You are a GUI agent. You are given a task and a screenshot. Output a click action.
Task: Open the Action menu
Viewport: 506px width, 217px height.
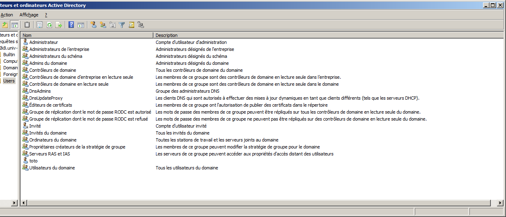[x=7, y=15]
